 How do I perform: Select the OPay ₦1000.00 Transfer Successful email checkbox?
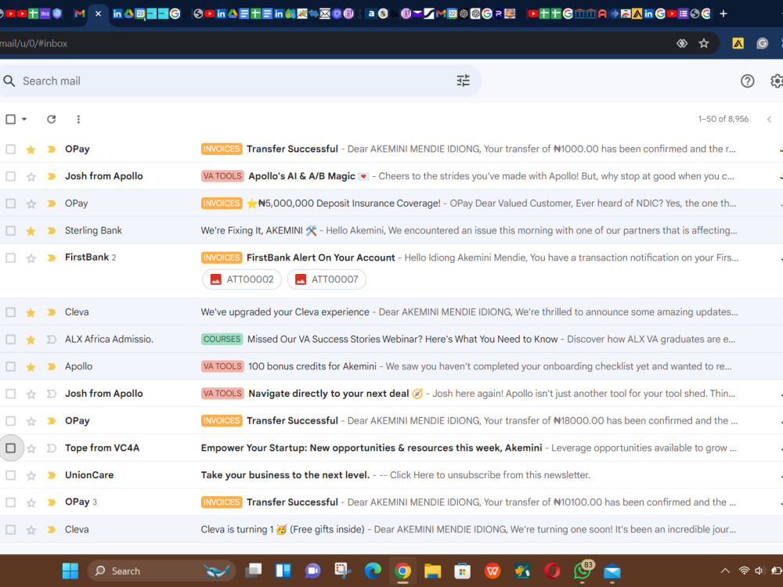[10, 149]
